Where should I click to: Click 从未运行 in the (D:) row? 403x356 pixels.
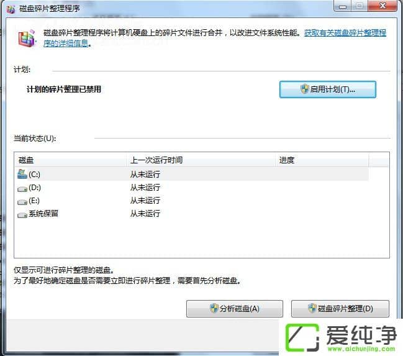[145, 188]
